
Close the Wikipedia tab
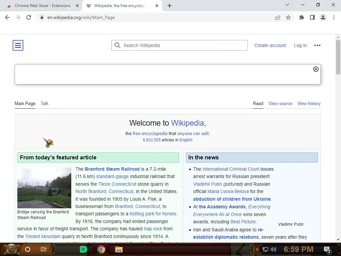157,6
